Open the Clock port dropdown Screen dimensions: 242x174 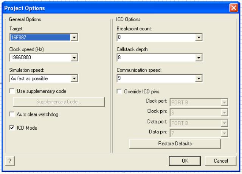coord(199,102)
